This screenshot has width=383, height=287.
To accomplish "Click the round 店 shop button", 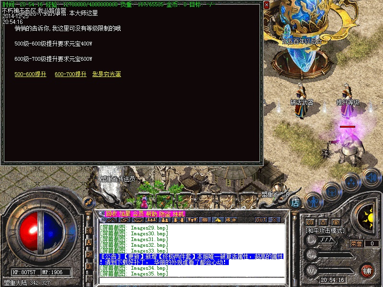I will coord(296,201).
